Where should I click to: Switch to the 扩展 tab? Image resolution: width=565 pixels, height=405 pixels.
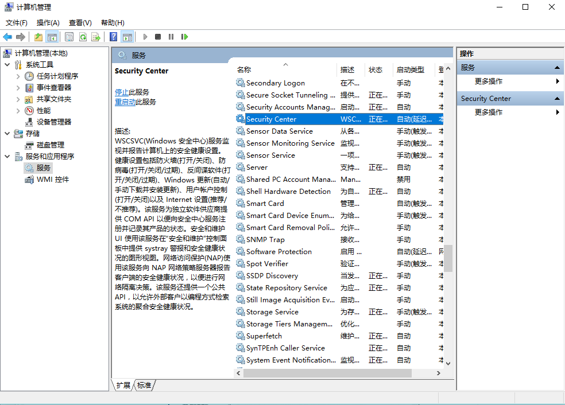coord(123,385)
